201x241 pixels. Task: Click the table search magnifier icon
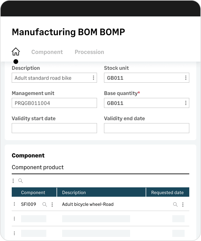[x=21, y=181]
